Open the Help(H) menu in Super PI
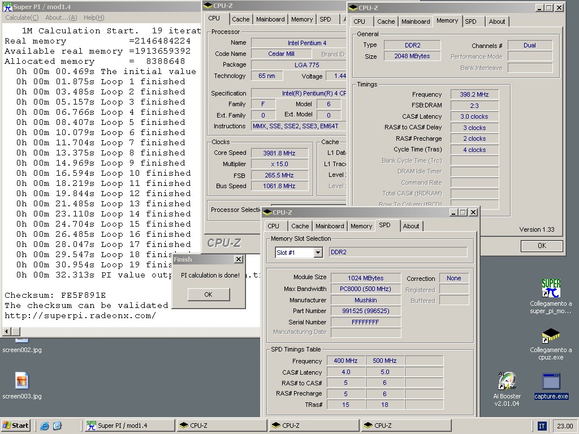Image resolution: width=579 pixels, height=434 pixels. 94,18
